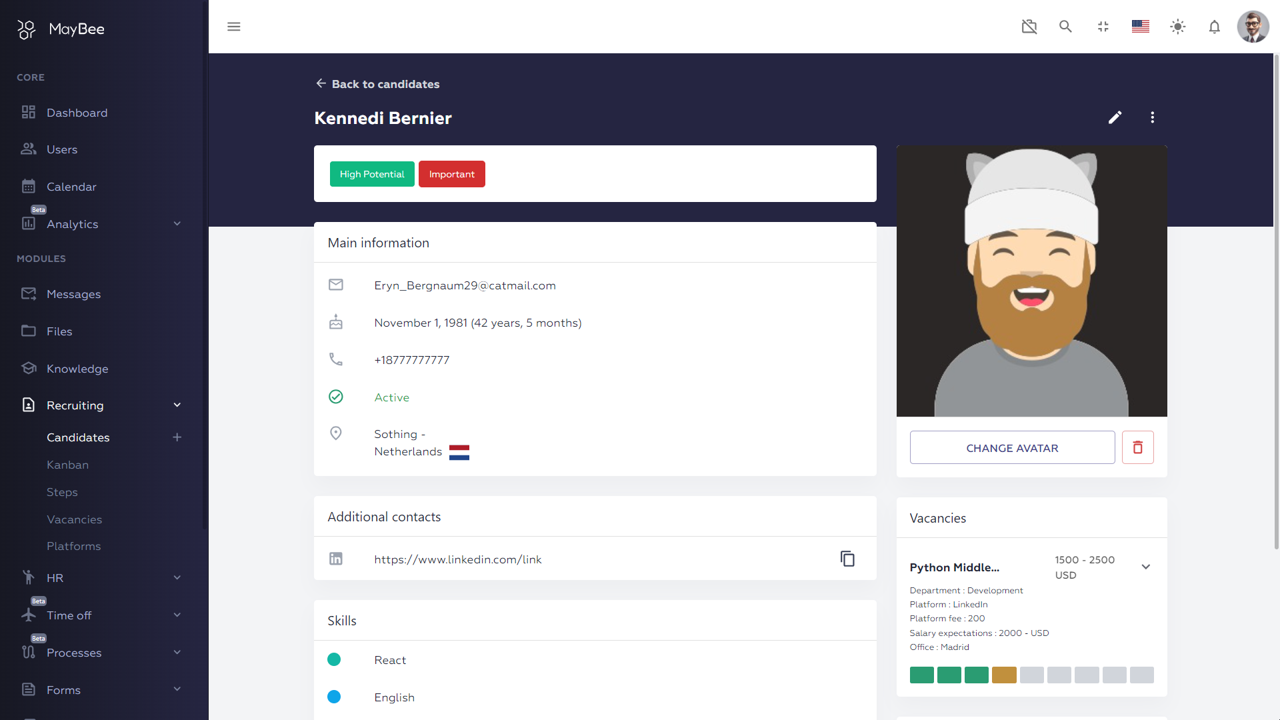Viewport: 1280px width, 720px height.
Task: Select Candidates under Recruiting
Action: (x=78, y=437)
